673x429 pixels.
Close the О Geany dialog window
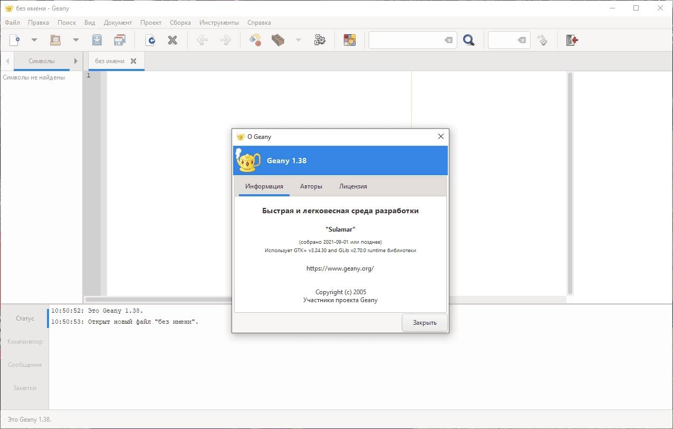pos(441,137)
